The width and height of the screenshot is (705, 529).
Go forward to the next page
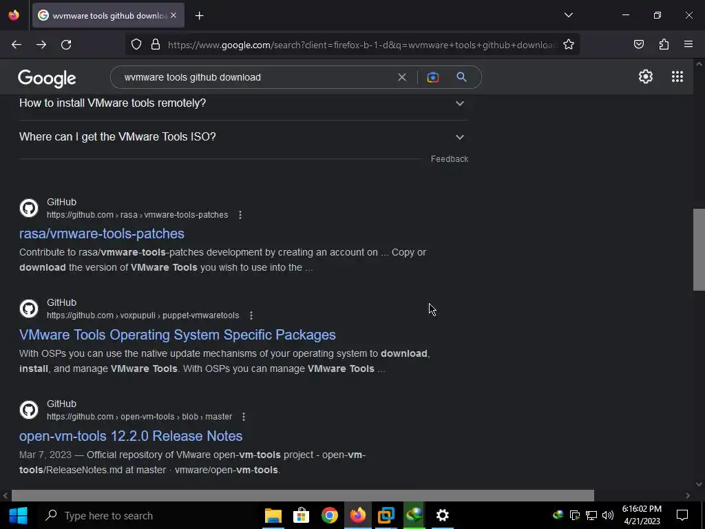[x=41, y=45]
